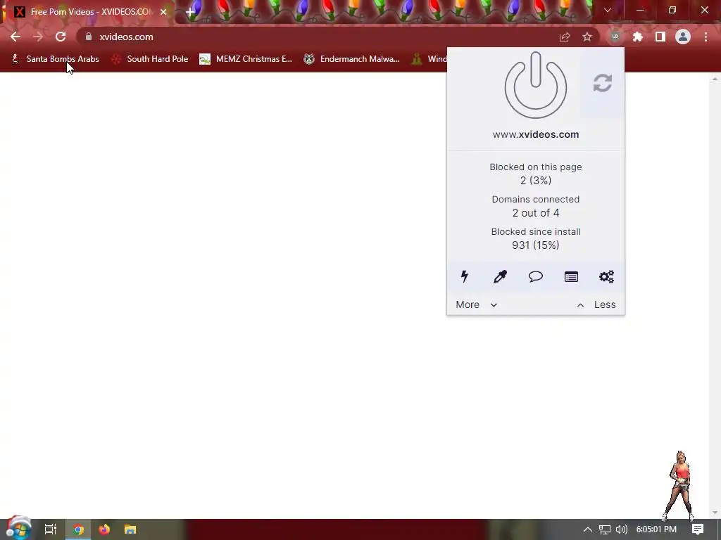Click the page vertical scrollbar down arrow
Viewport: 721px width, 540px height.
point(714,513)
